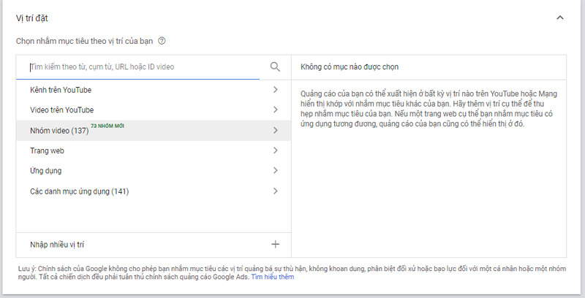Expand the Ứng dụng row chevron
Screen dimensions: 585x298
[x=275, y=171]
